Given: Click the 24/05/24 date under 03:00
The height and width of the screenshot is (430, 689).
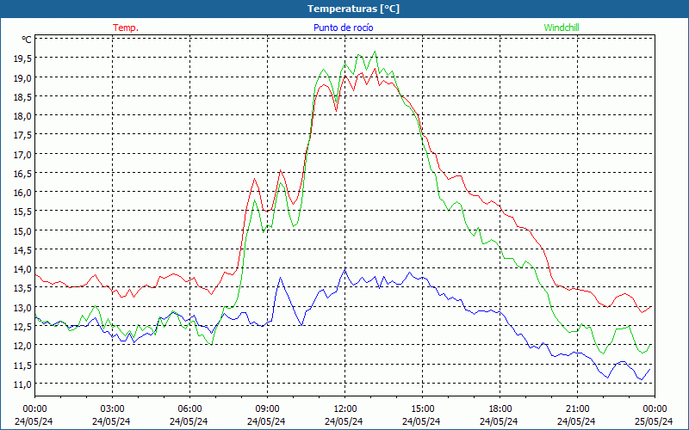Looking at the screenshot, I should point(111,421).
